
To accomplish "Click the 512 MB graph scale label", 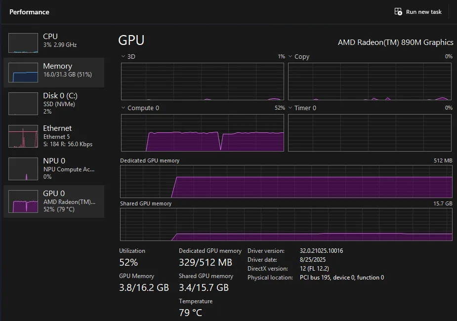I will click(x=443, y=160).
